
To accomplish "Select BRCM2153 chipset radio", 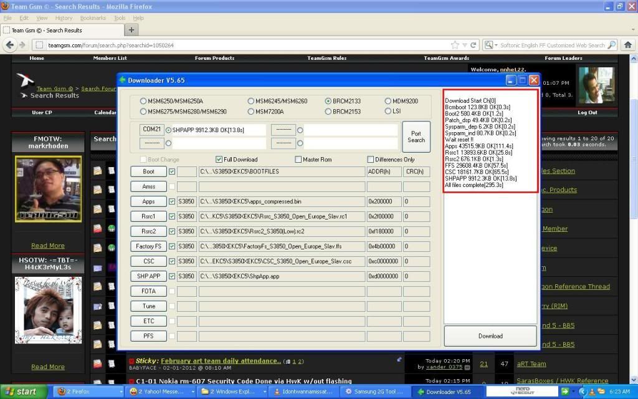I will coord(328,112).
